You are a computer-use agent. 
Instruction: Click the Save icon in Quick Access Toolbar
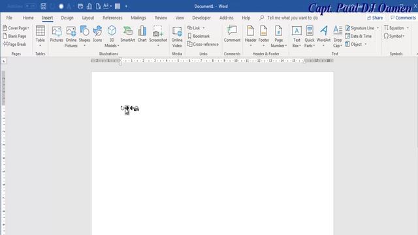click(44, 6)
